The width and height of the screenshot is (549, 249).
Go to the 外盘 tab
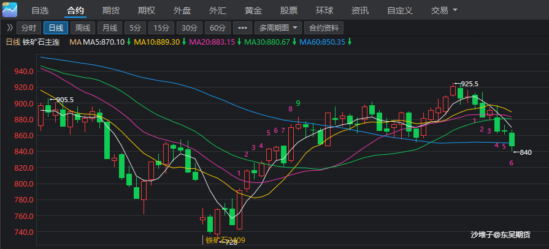point(182,10)
